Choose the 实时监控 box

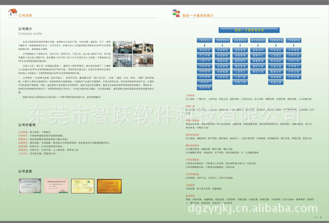pyautogui.click(x=276, y=61)
